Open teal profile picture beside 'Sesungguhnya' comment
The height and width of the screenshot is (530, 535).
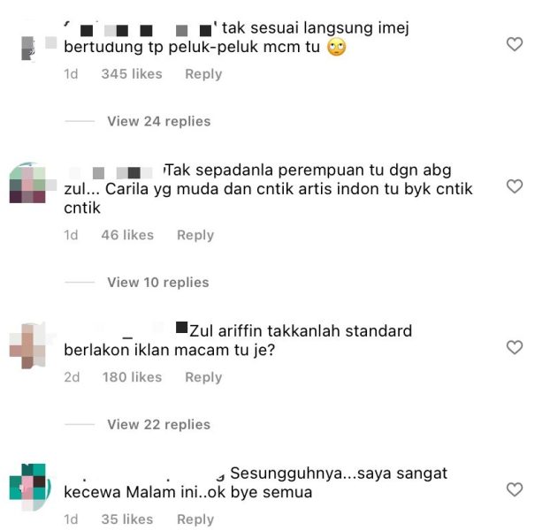tap(30, 487)
